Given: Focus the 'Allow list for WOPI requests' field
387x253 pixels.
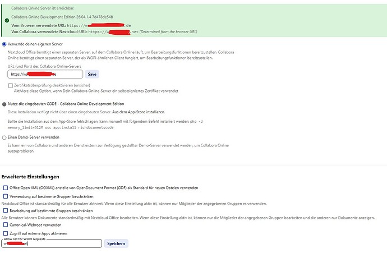Looking at the screenshot, I should [x=52, y=243].
